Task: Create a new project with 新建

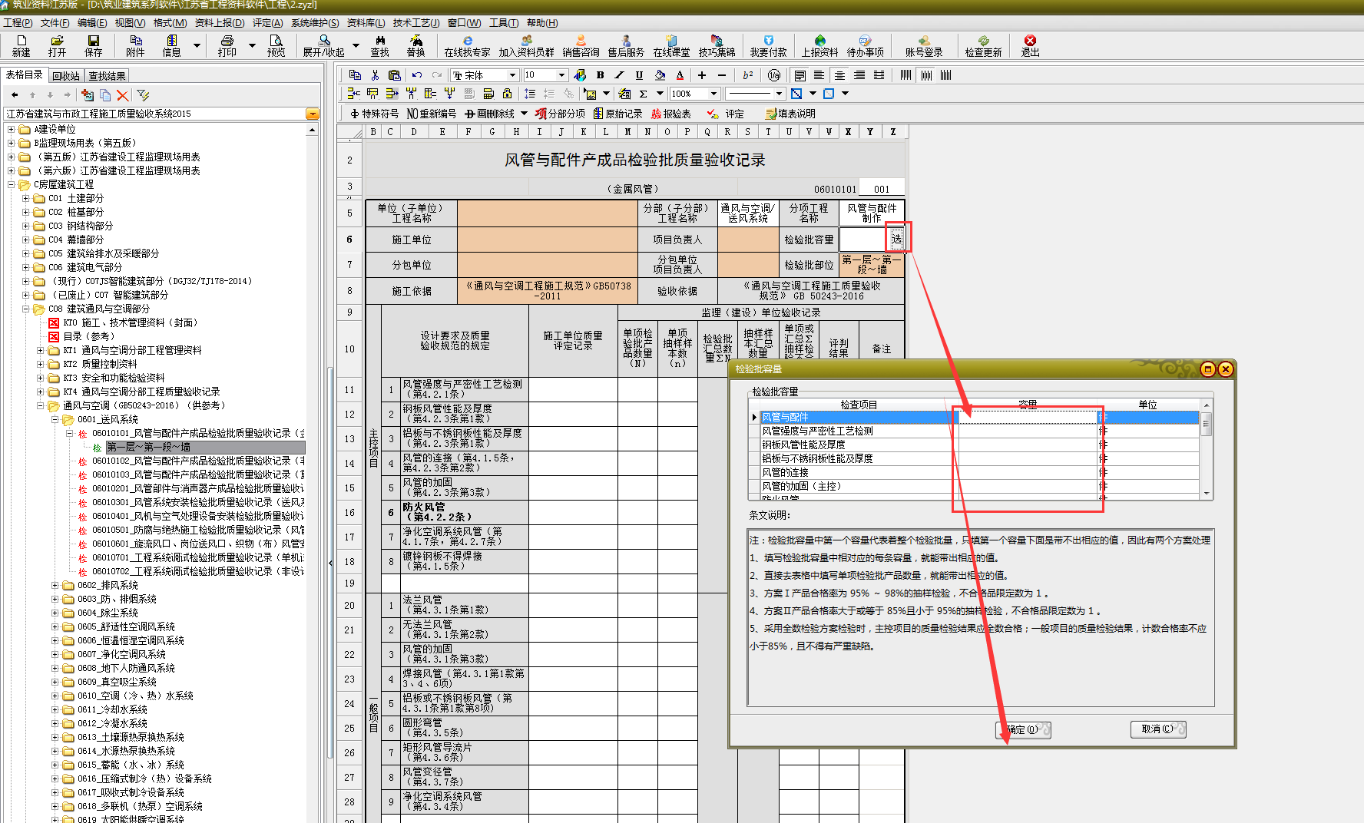Action: (x=21, y=45)
